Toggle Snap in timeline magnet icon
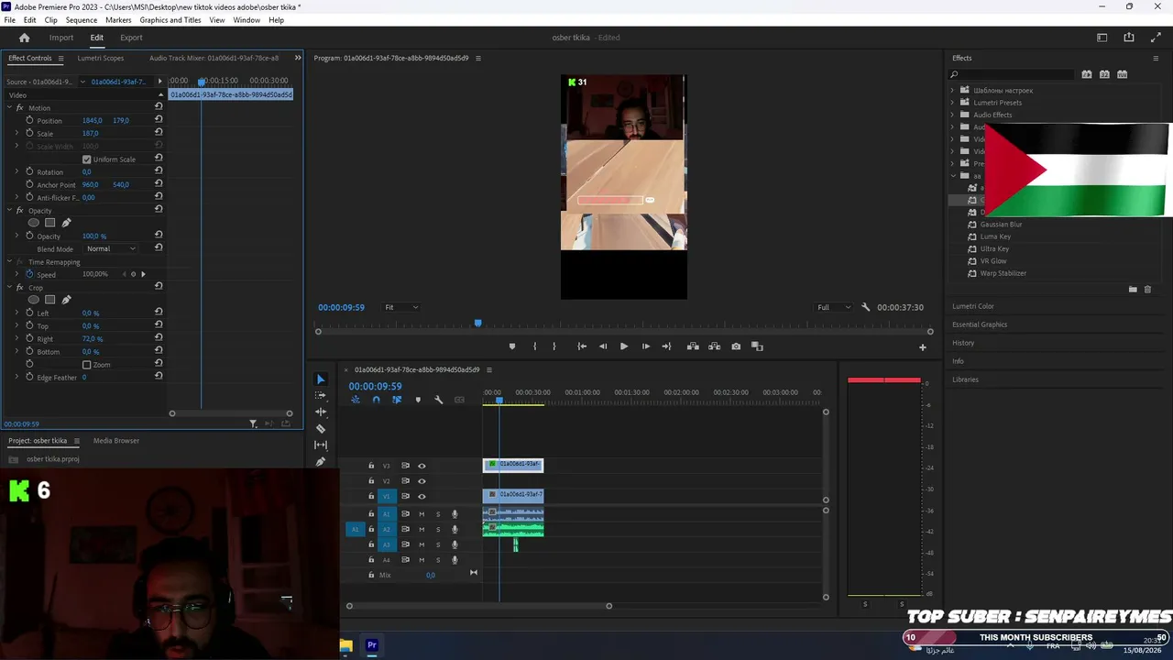The image size is (1173, 660). [376, 400]
